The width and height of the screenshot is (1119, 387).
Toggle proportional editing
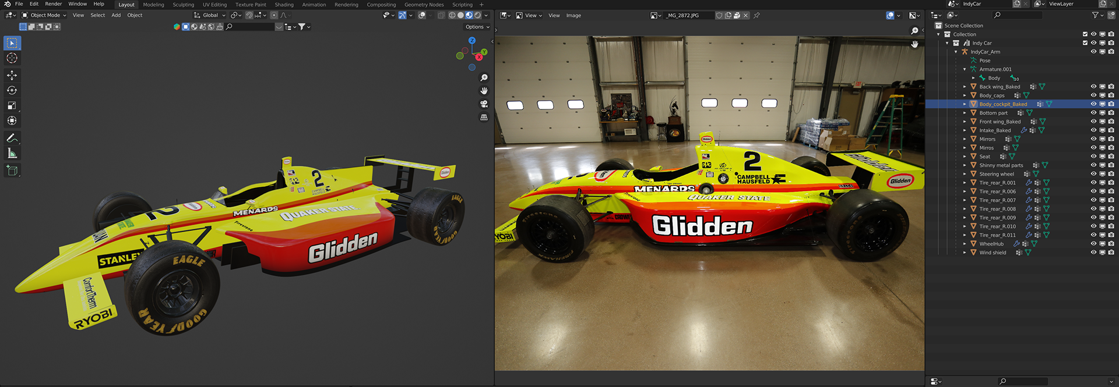click(274, 16)
